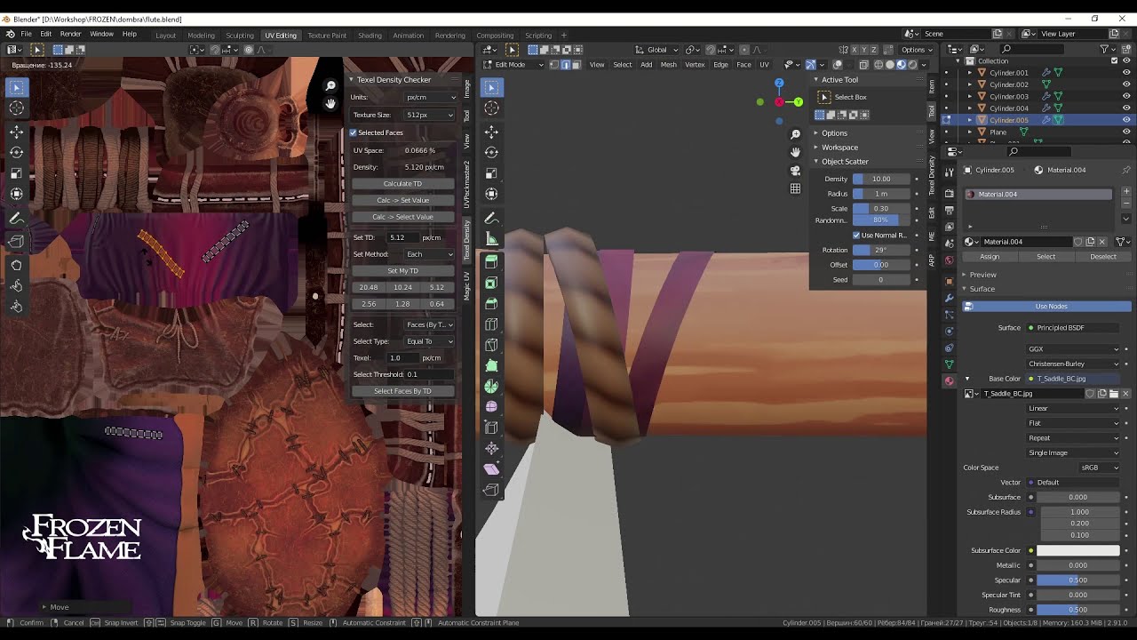The width and height of the screenshot is (1137, 640).
Task: Switch to the Shading workspace tab
Action: tap(370, 36)
